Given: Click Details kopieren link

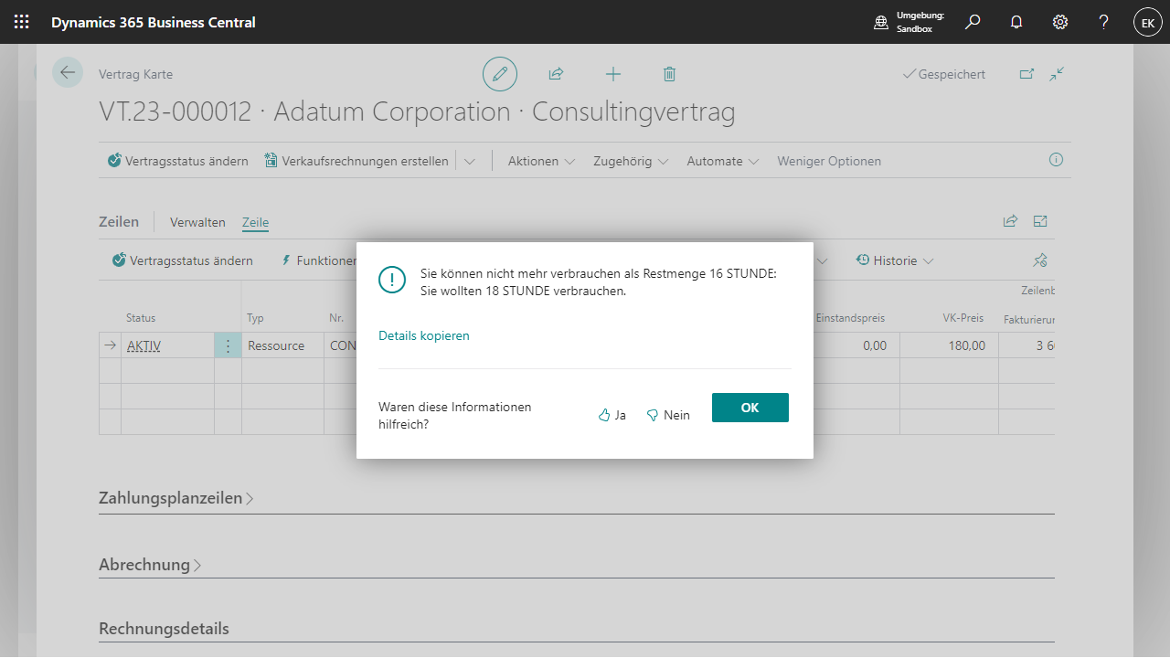Looking at the screenshot, I should click(424, 335).
